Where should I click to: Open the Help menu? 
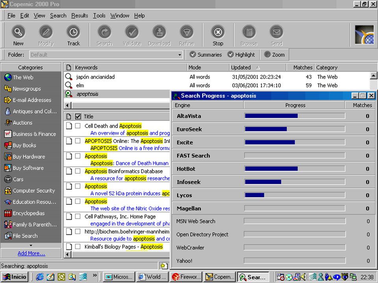139,16
